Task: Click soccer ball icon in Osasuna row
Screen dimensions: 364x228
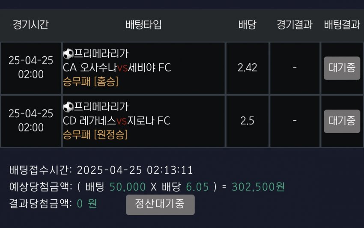Action: click(68, 54)
